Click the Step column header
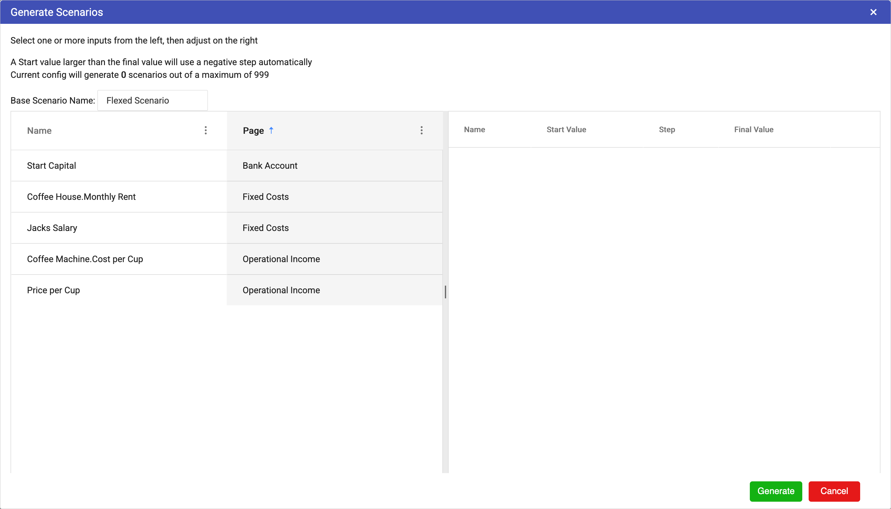 click(667, 130)
